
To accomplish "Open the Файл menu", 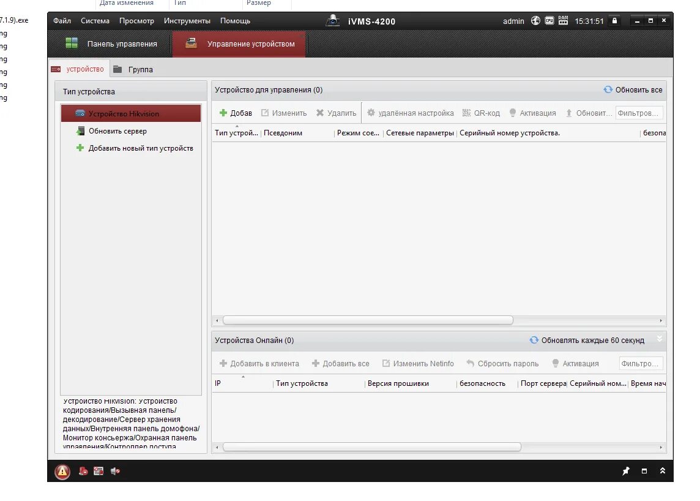I will coord(62,21).
